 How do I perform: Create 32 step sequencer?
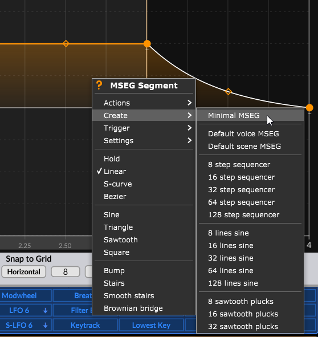[x=250, y=190]
